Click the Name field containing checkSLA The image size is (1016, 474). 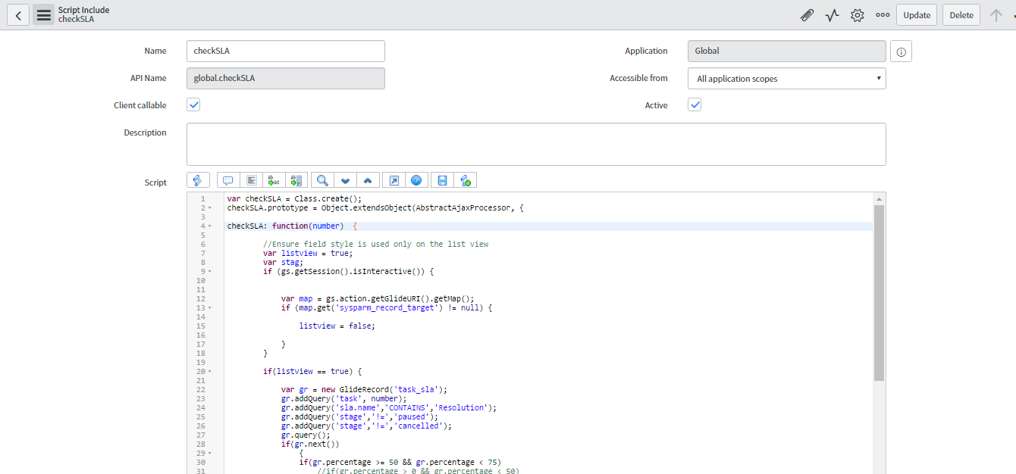pos(286,51)
